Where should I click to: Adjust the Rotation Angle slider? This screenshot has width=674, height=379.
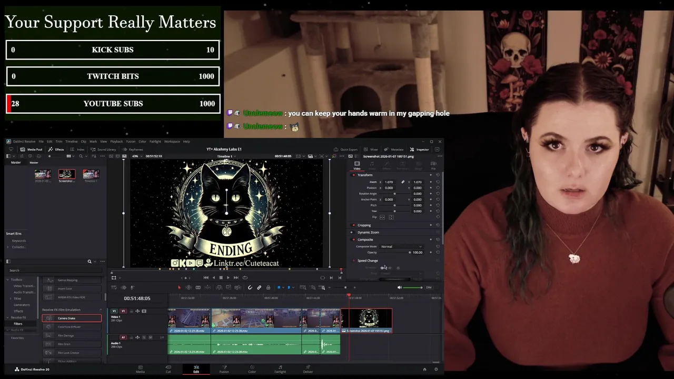pyautogui.click(x=394, y=194)
